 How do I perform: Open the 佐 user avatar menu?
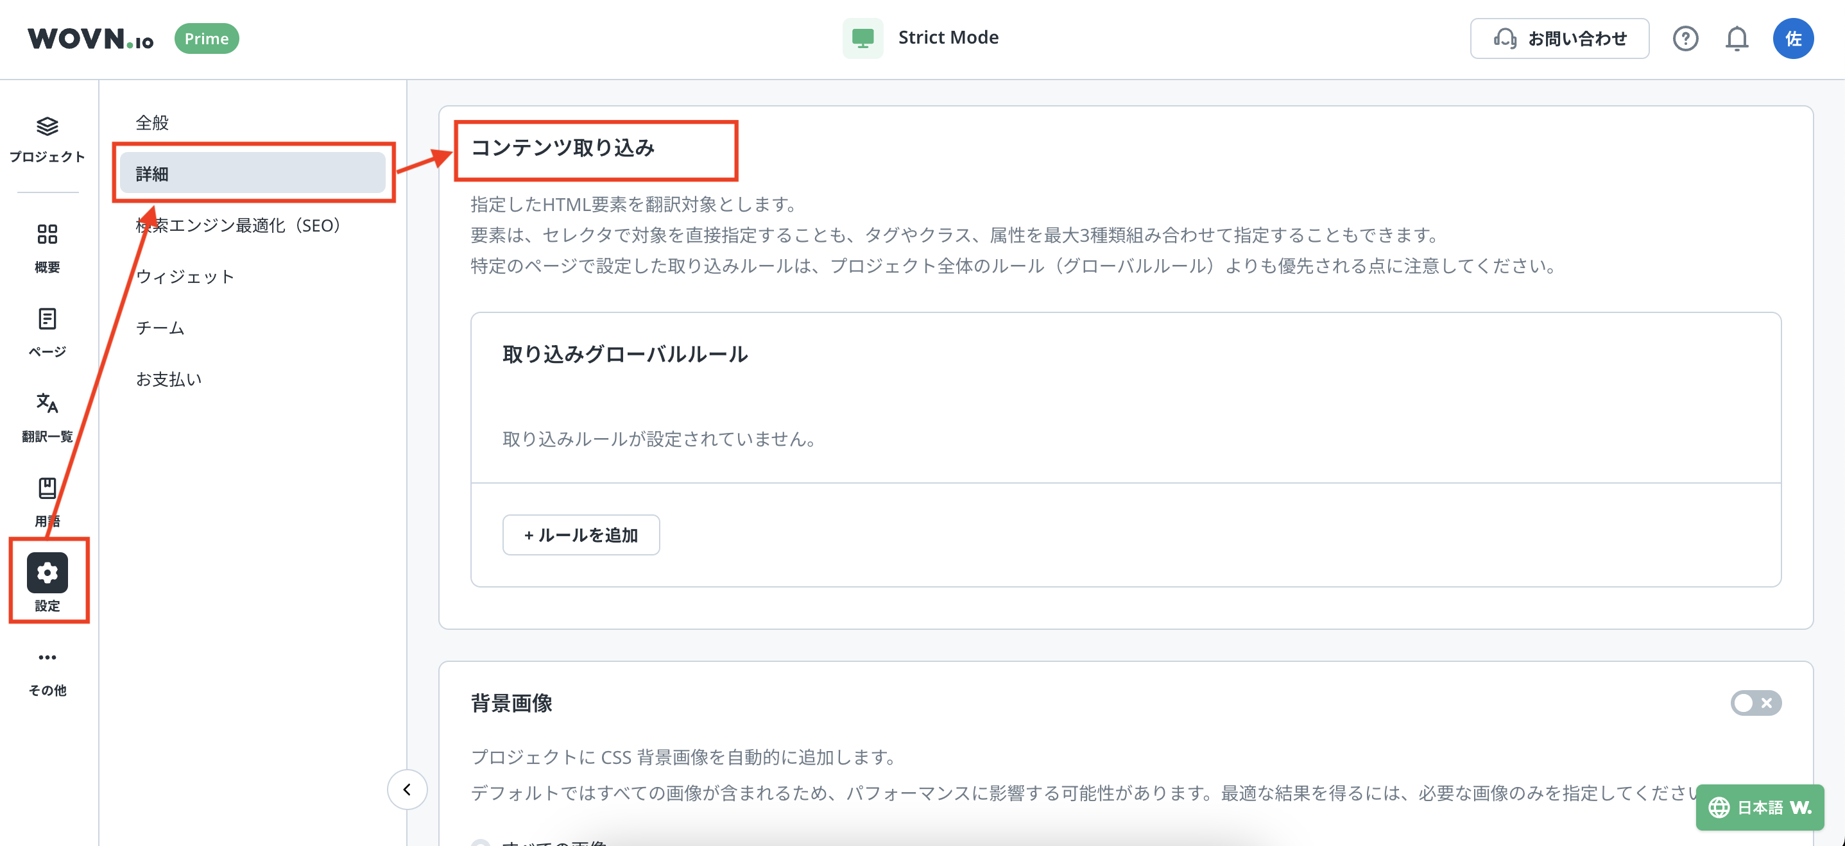pyautogui.click(x=1793, y=38)
